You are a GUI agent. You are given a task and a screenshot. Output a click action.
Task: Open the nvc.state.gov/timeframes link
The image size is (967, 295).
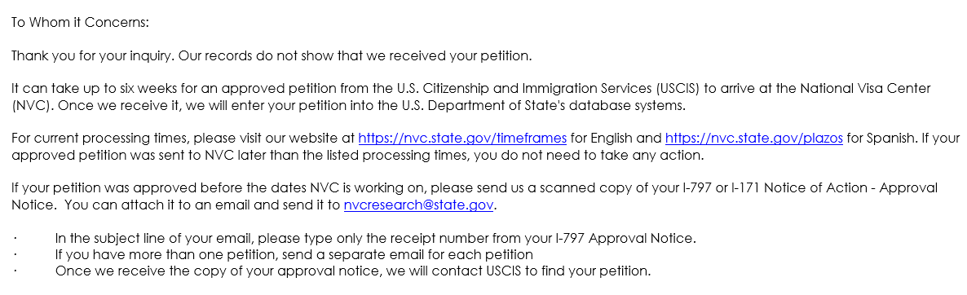462,138
